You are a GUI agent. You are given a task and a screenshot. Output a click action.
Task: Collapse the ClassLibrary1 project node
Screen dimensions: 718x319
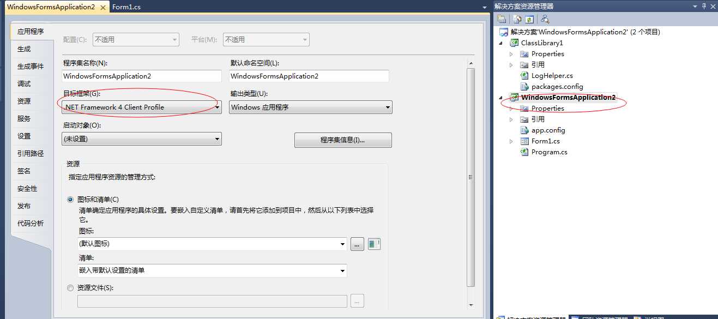[x=501, y=43]
